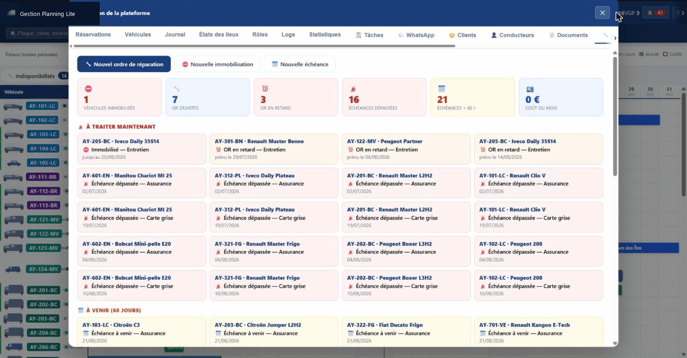Click car icon beside AY-105-LC
Image resolution: width=687 pixels, height=358 pixels.
[x=13, y=163]
